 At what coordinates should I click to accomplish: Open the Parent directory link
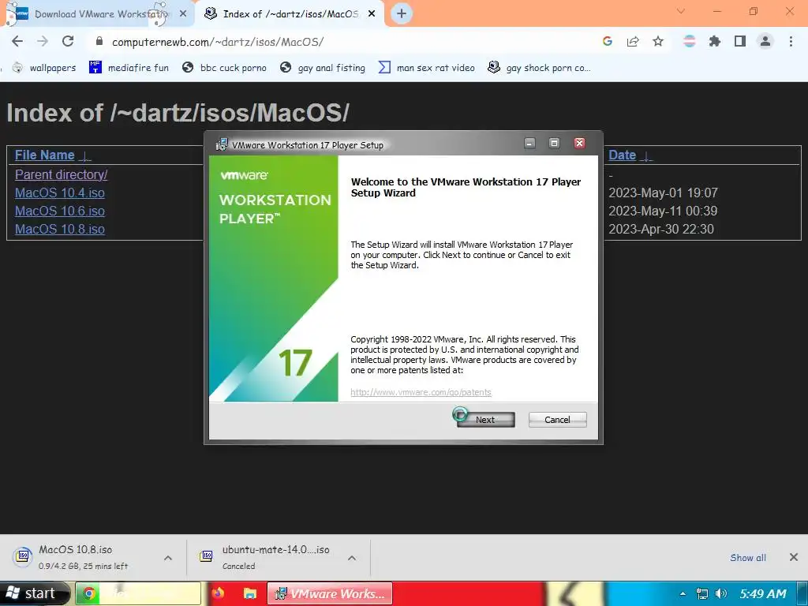click(x=61, y=174)
